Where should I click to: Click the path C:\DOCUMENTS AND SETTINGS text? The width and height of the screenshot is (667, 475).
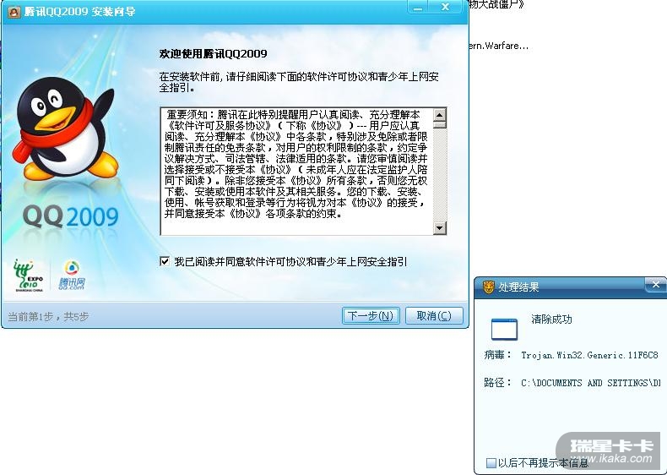[x=591, y=383]
